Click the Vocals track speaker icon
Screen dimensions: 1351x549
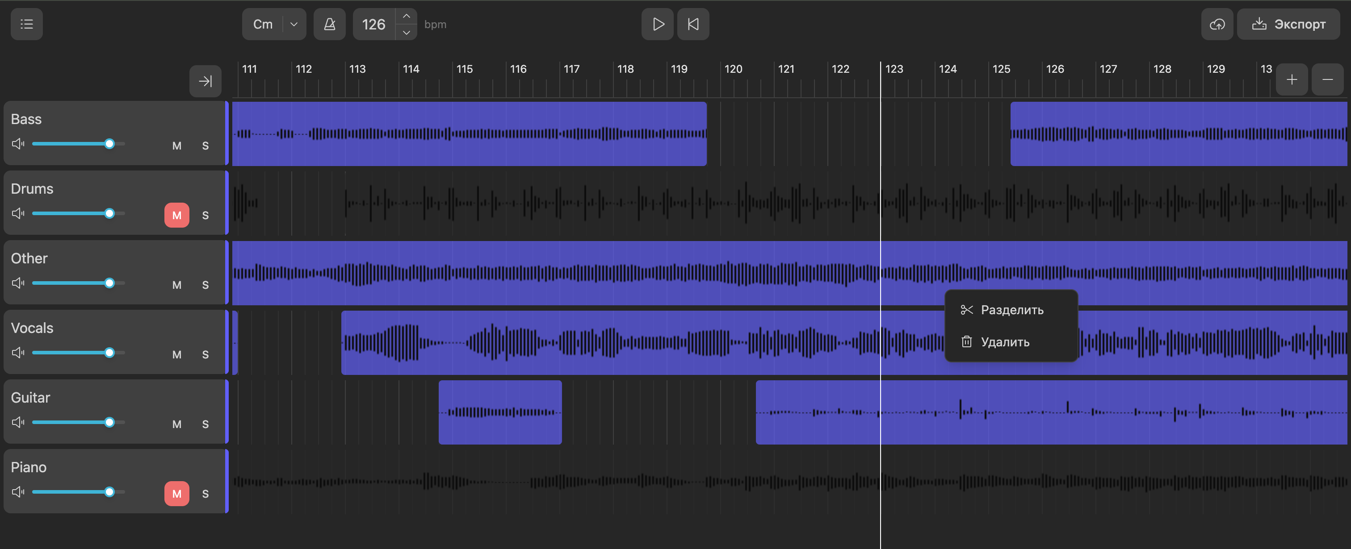coord(18,353)
